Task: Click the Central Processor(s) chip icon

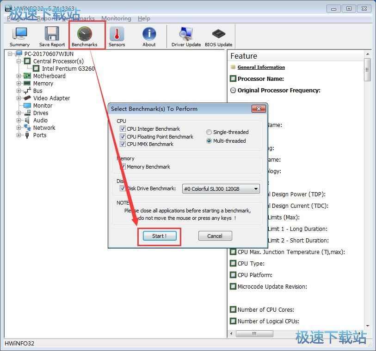Action: (27, 61)
